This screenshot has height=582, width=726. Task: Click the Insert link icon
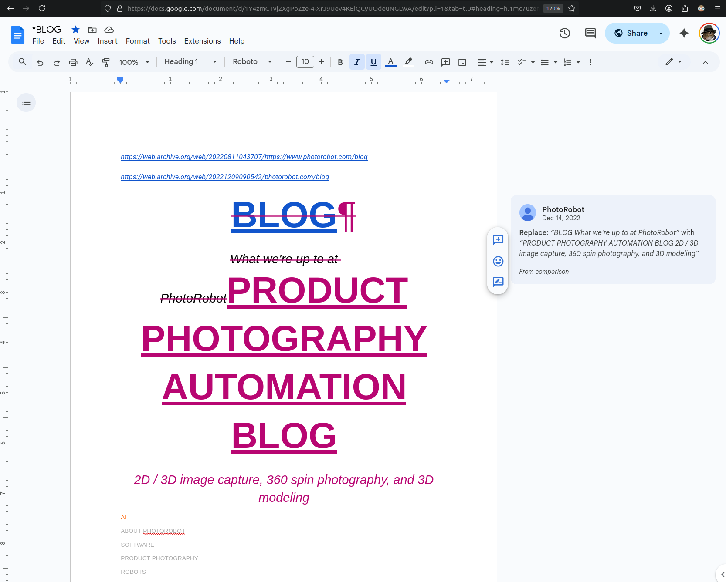(x=429, y=62)
